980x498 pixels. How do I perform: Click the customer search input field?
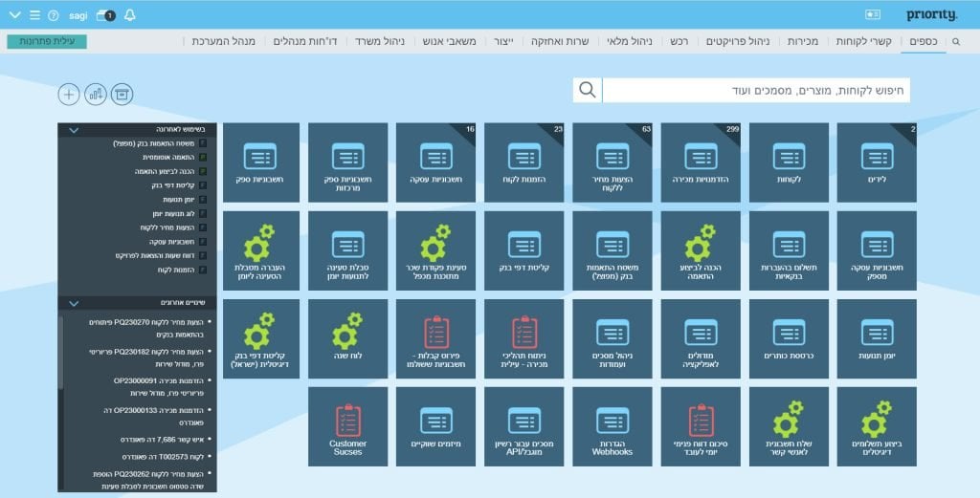(756, 91)
